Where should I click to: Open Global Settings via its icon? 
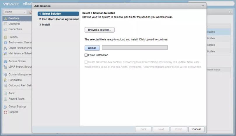5,107
